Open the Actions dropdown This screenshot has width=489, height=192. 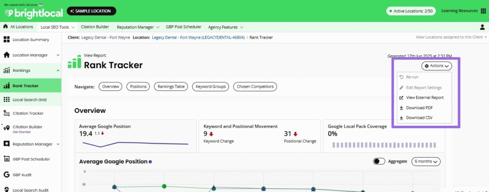(x=436, y=66)
